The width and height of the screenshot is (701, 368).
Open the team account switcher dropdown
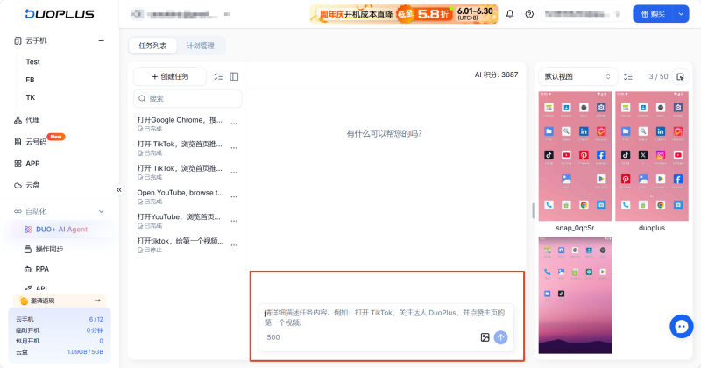click(x=181, y=14)
